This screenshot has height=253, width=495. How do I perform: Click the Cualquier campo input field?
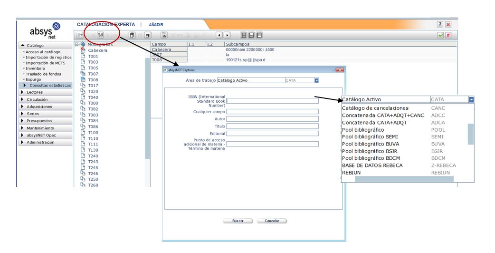(272, 112)
